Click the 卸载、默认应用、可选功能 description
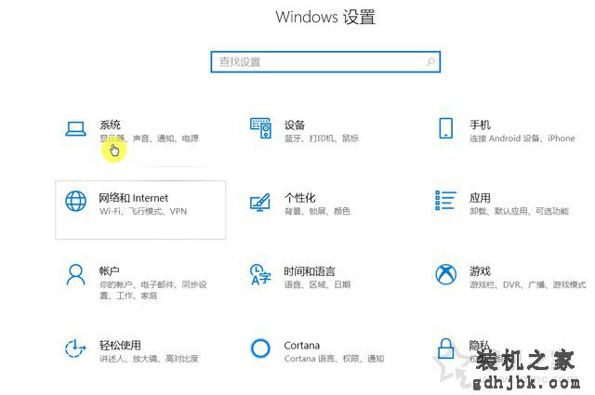Screen dimensions: 595x395 pyautogui.click(x=519, y=211)
